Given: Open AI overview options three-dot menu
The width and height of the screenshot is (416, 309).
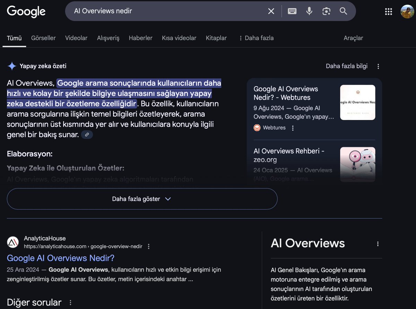Looking at the screenshot, I should pos(378,66).
